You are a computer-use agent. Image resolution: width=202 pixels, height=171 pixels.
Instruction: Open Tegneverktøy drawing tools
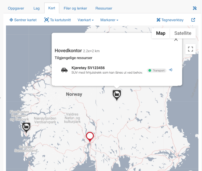[x=170, y=20]
